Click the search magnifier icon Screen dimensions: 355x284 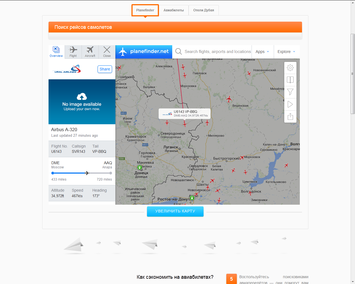pos(179,52)
